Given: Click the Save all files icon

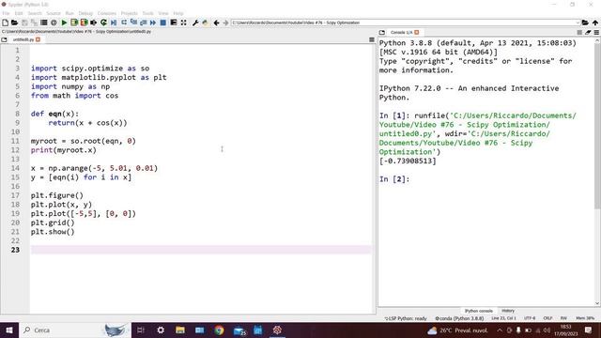Looking at the screenshot, I should tap(34, 23).
